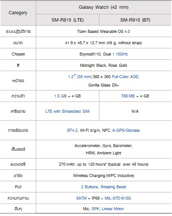This screenshot has height=216, width=172.
Task: Select the ชาร์ต row label
Action: [x=18, y=175]
